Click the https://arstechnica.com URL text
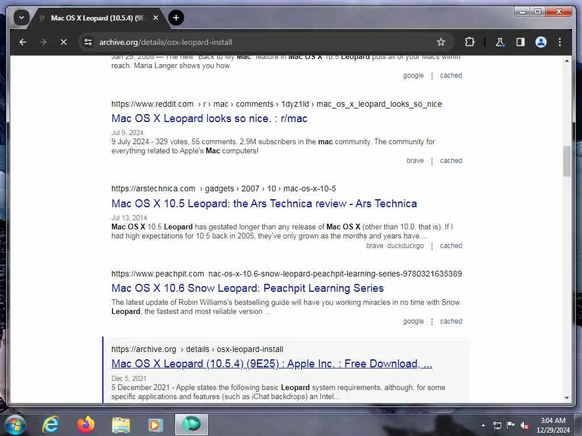This screenshot has height=436, width=582. pos(153,188)
